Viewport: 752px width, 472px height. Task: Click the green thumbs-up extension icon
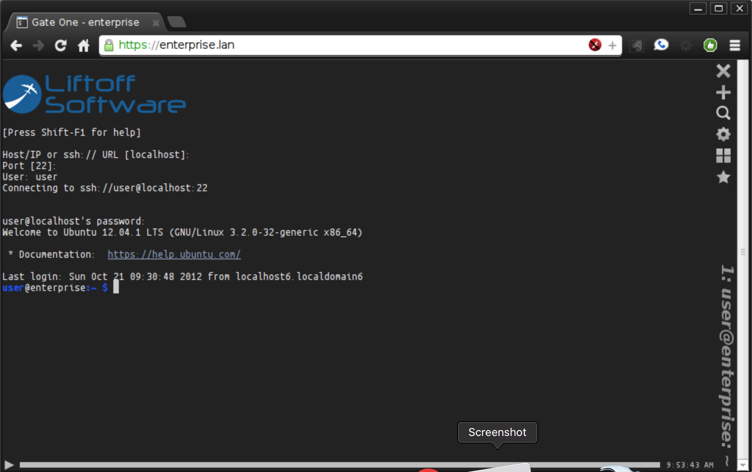[x=710, y=45]
